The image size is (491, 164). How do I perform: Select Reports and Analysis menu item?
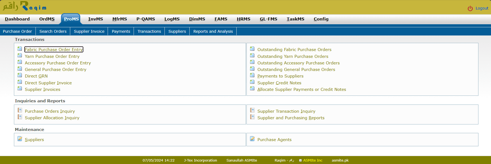(213, 31)
